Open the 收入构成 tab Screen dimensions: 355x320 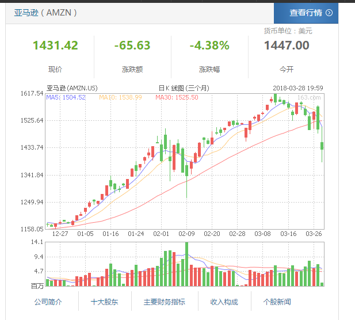point(224,302)
